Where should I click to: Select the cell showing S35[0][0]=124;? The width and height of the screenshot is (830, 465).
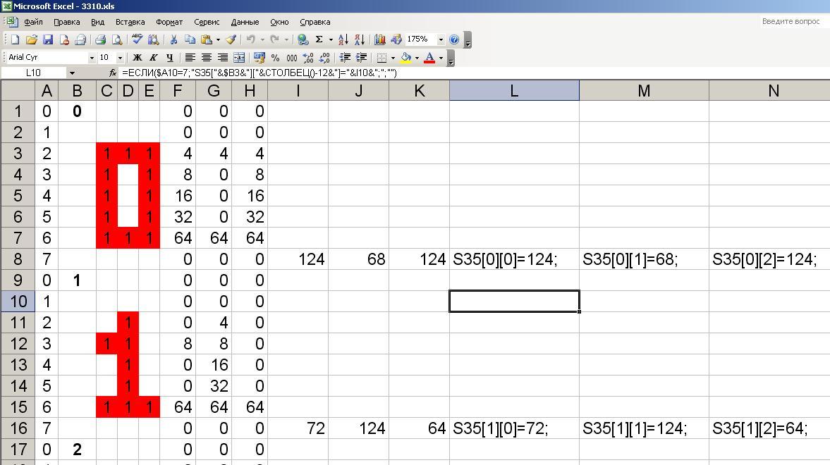[x=515, y=259]
